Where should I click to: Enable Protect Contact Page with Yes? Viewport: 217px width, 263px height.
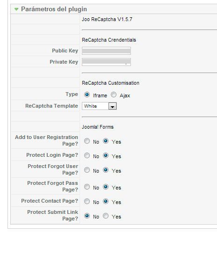(106, 201)
